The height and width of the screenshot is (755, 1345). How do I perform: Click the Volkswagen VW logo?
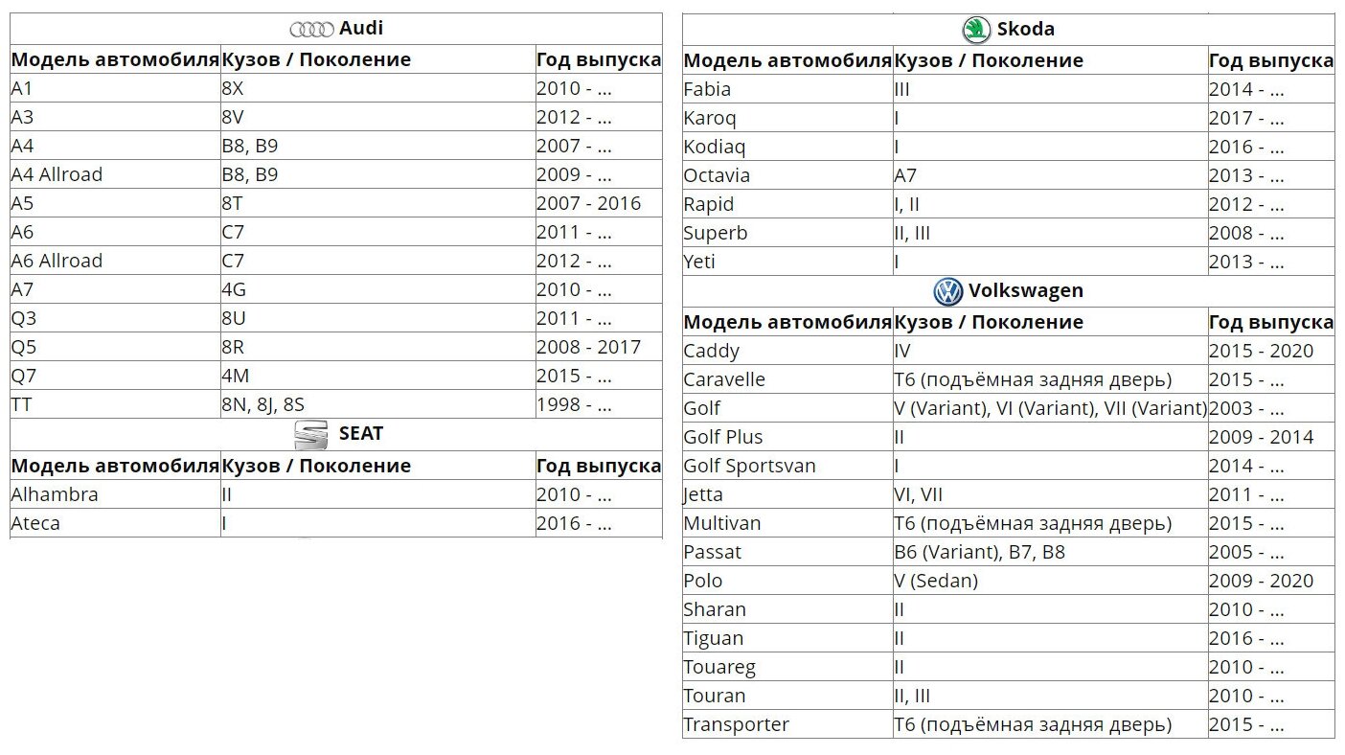(x=947, y=291)
